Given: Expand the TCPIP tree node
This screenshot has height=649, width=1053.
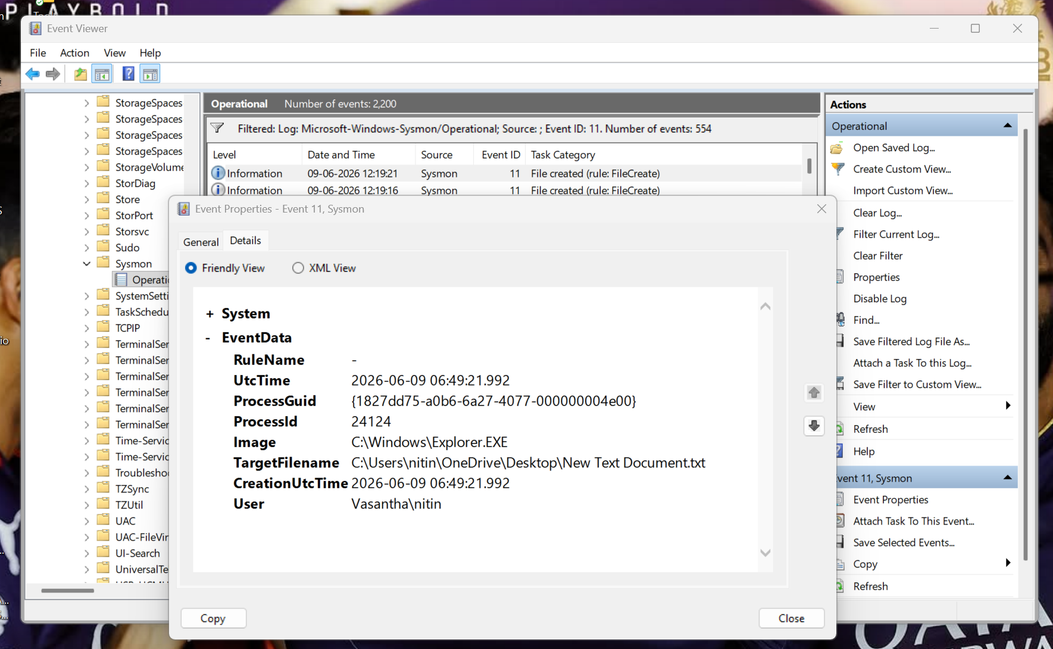Looking at the screenshot, I should 87,328.
